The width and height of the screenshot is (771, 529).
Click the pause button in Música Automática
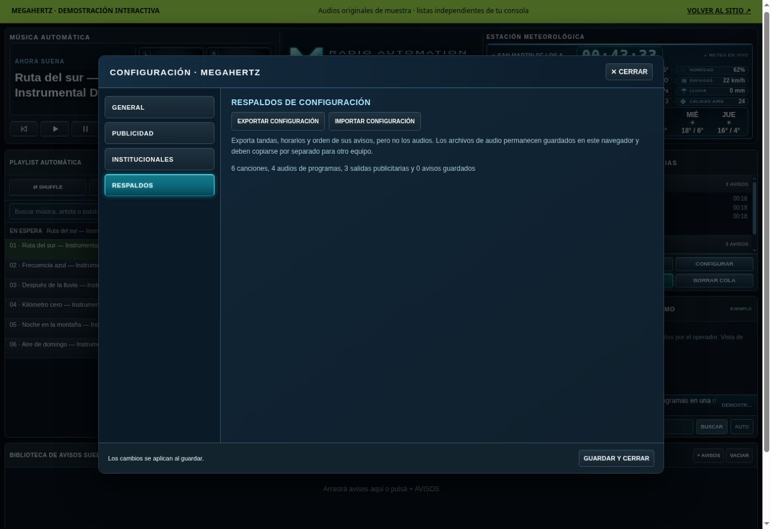tap(85, 129)
